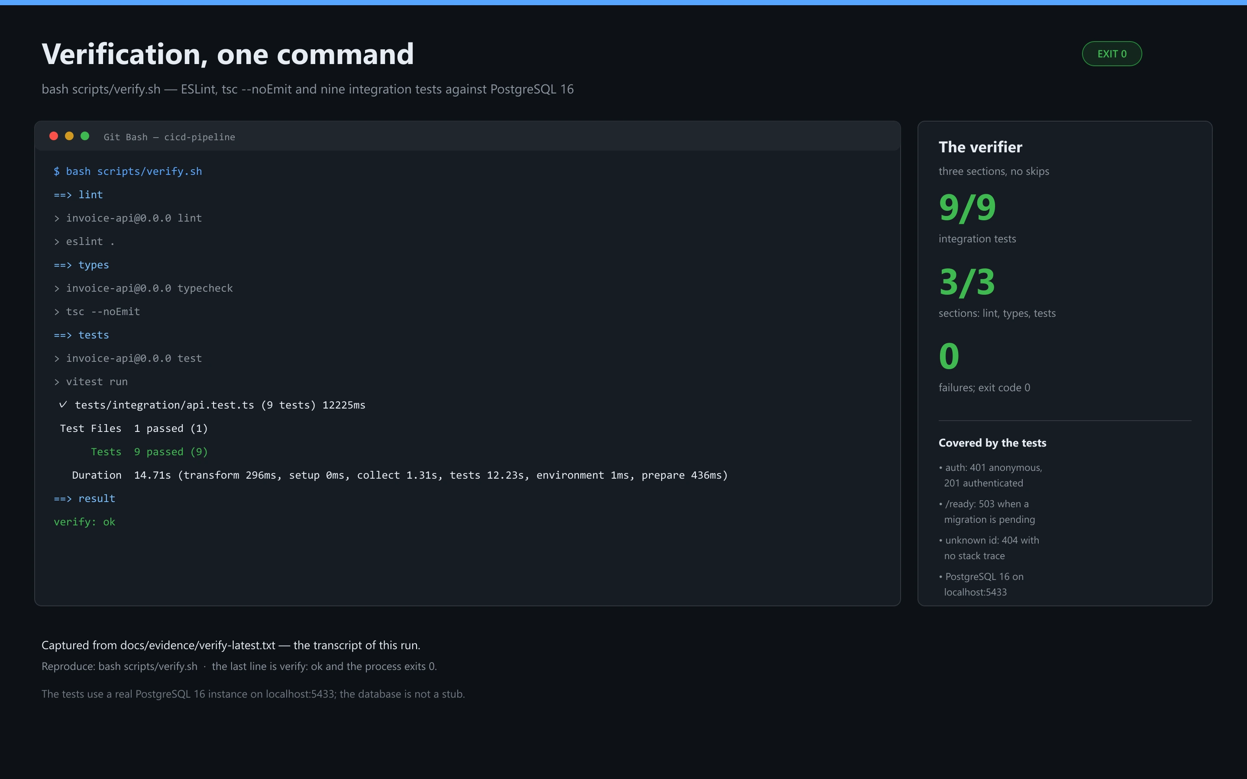The width and height of the screenshot is (1247, 779).
Task: Click 'The verifier' panel title
Action: (980, 147)
